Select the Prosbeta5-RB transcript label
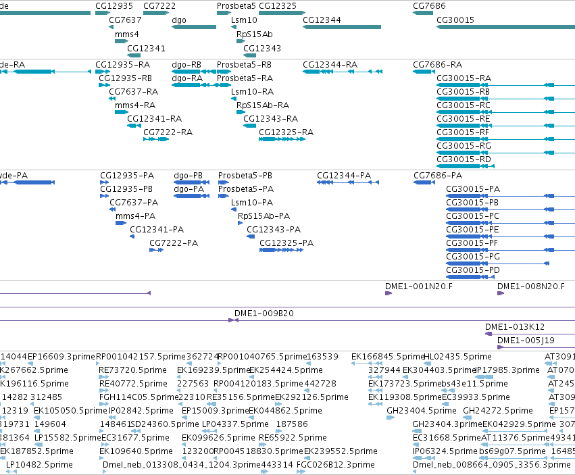 [x=244, y=65]
